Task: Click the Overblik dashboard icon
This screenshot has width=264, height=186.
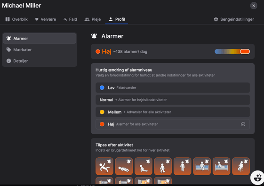Action: (8, 19)
